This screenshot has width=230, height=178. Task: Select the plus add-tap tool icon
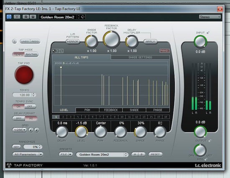point(58,51)
